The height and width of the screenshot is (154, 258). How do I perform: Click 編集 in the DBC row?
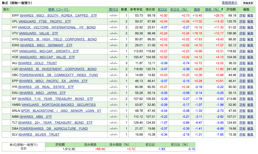[x=250, y=75]
